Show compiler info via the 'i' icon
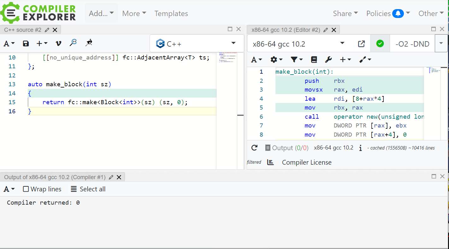 360,148
